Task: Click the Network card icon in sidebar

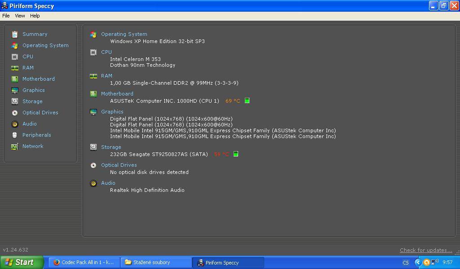Action: click(x=15, y=146)
